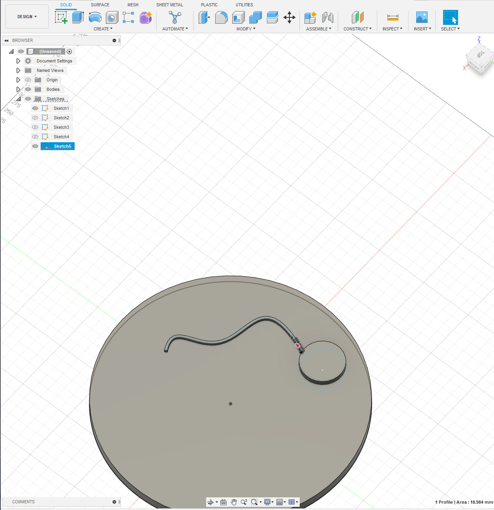Open the MODIFY dropdown menu
This screenshot has height=510, width=494.
coord(246,28)
